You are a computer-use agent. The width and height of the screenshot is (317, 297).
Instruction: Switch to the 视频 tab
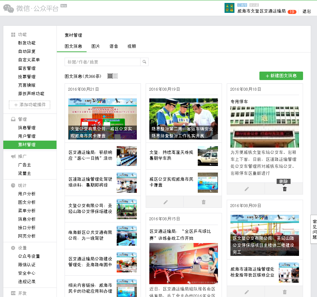131,46
